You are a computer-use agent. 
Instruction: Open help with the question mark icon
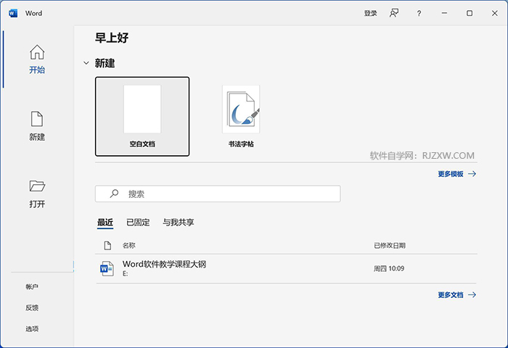click(x=419, y=13)
